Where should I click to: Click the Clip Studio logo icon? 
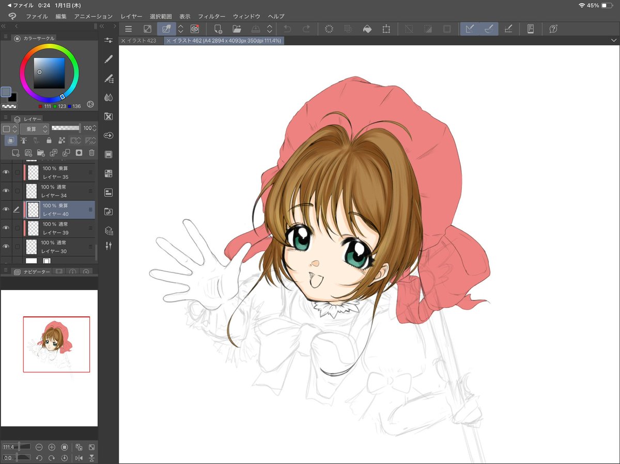click(12, 17)
